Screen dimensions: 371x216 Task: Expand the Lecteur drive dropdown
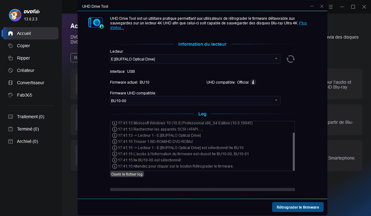pyautogui.click(x=195, y=59)
